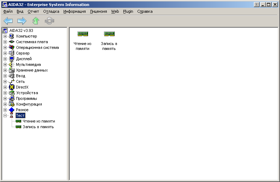The height and width of the screenshot is (182, 280).
Task: Open the Отладка menu
Action: point(51,11)
